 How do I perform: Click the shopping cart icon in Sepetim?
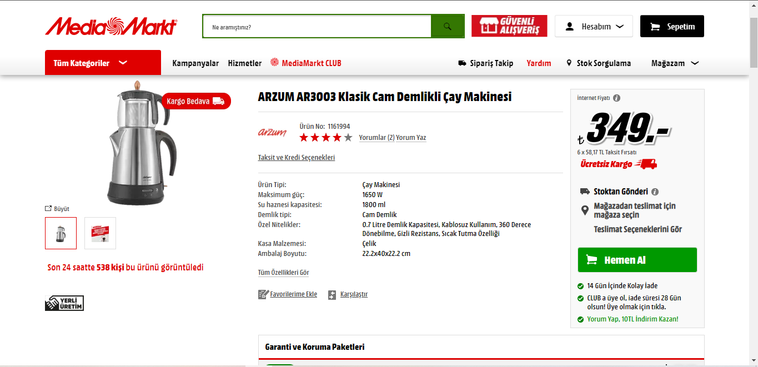coord(655,27)
